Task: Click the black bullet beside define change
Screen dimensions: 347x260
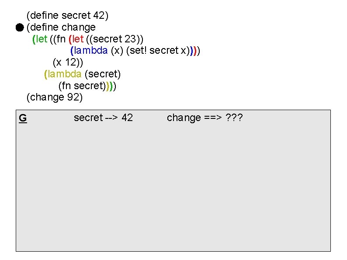Action: 20,28
